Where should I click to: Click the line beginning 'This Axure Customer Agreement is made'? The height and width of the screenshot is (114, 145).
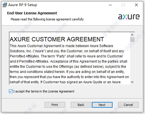click(61, 46)
